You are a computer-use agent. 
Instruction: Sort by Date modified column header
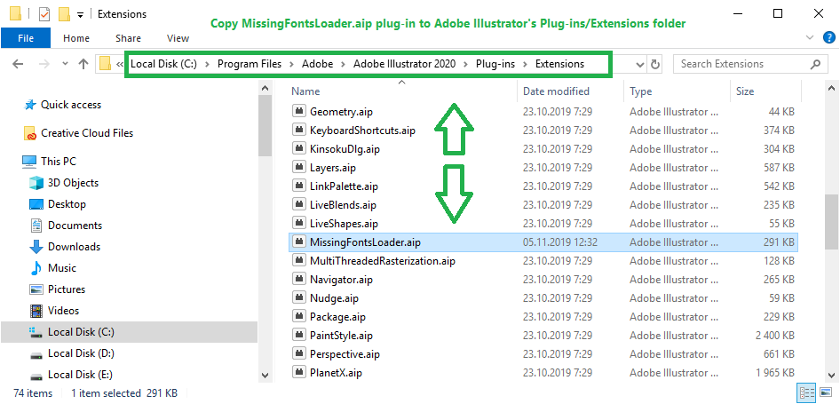coord(556,91)
